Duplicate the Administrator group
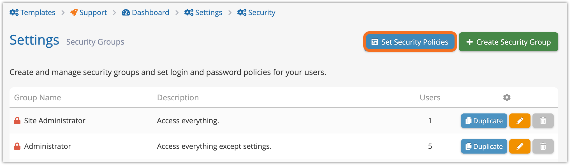570x165 pixels. (484, 146)
